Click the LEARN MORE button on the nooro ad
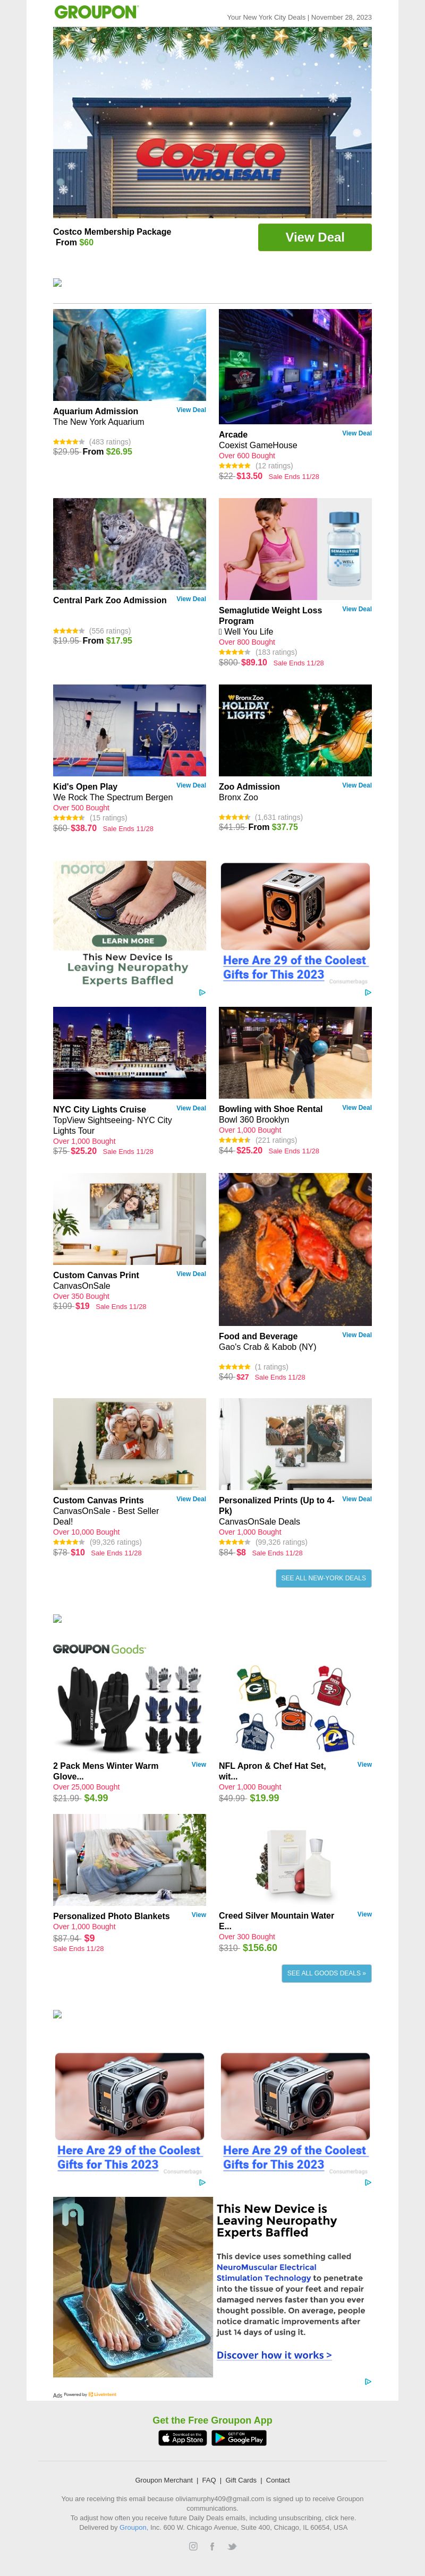This screenshot has height=2576, width=425. (x=128, y=941)
